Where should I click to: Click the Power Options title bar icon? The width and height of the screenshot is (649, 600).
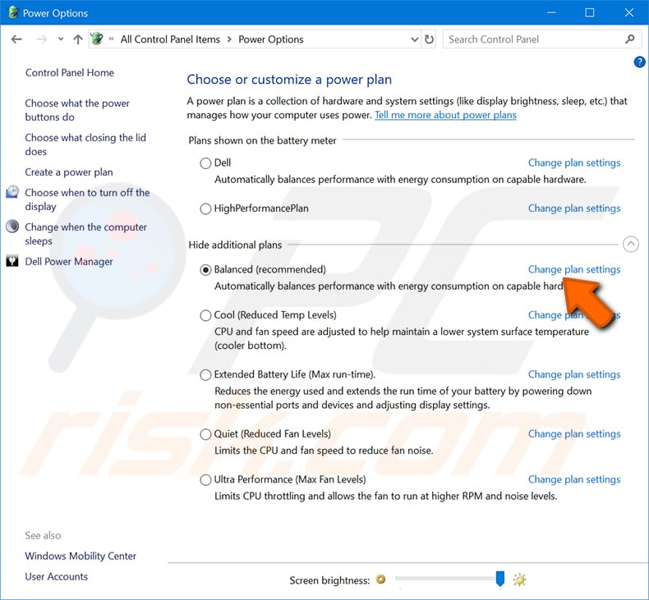click(x=13, y=12)
